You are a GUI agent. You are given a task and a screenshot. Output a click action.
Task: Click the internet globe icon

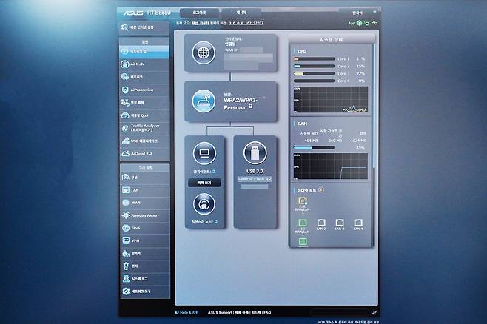point(202,53)
